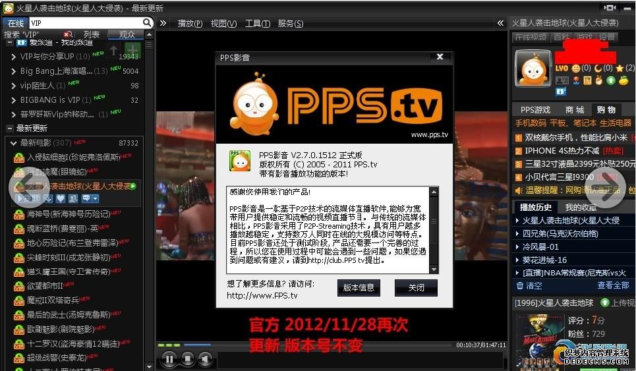
Task: Click the heart favorite icon under selected movie
Action: coord(61,198)
